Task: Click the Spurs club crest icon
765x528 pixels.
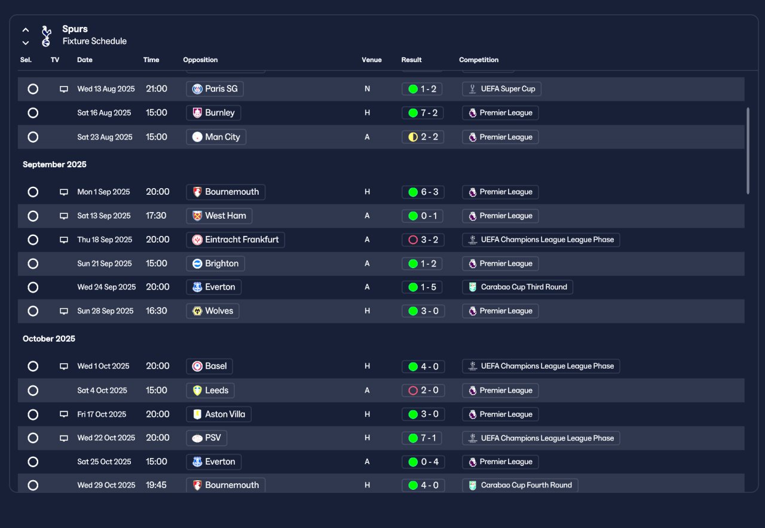Action: pos(47,36)
